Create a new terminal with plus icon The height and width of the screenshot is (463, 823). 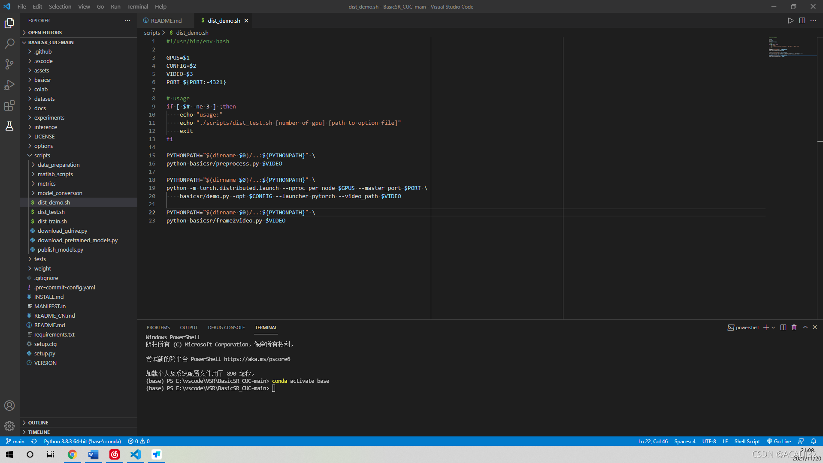point(766,328)
